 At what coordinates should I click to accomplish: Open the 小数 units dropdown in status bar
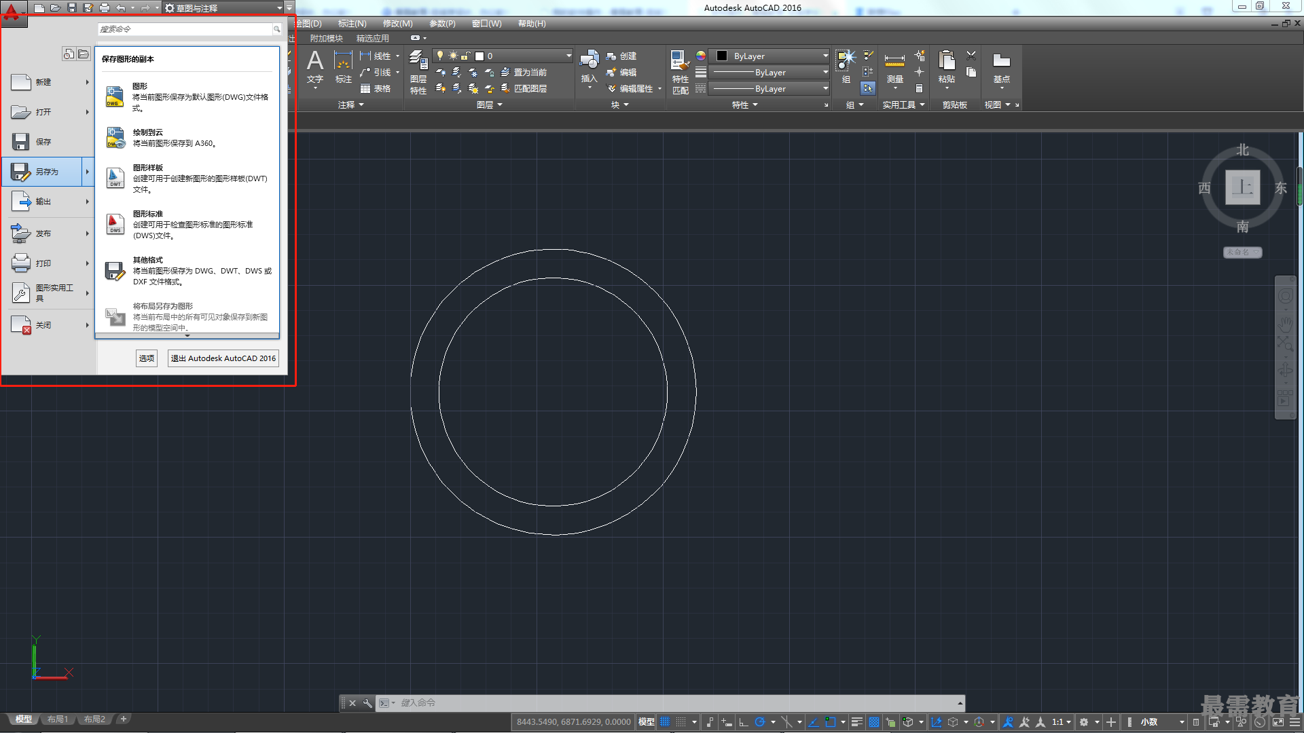[x=1162, y=722]
